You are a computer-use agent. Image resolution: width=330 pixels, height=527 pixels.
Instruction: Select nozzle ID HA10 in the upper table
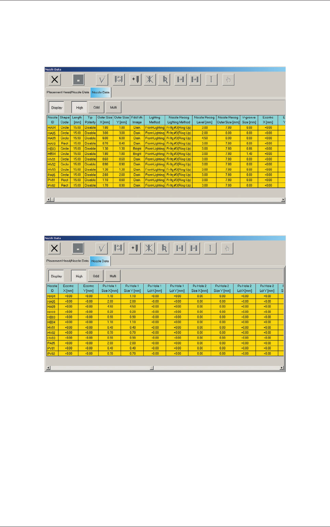(x=53, y=144)
